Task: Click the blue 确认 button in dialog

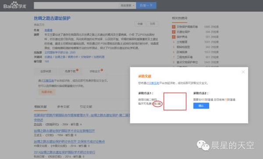Action: pos(201,106)
